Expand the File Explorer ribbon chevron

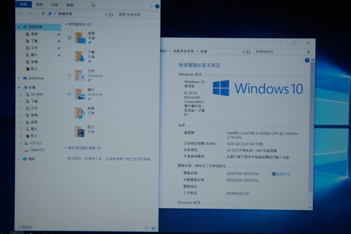(x=151, y=6)
